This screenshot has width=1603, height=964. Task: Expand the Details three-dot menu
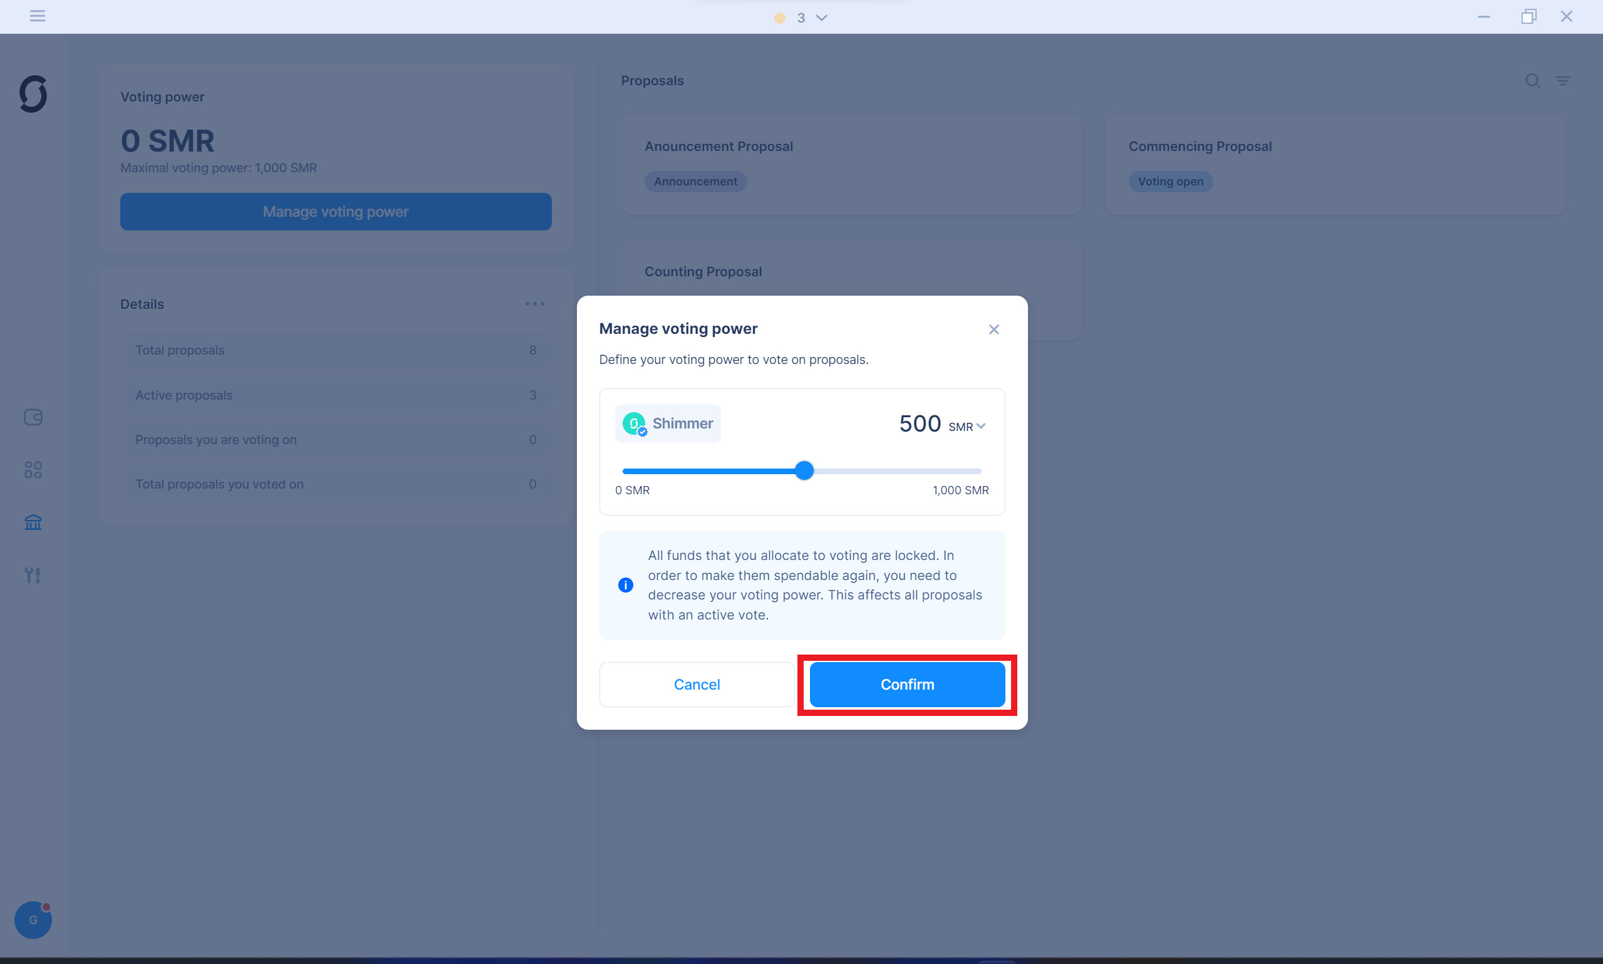[x=535, y=303]
